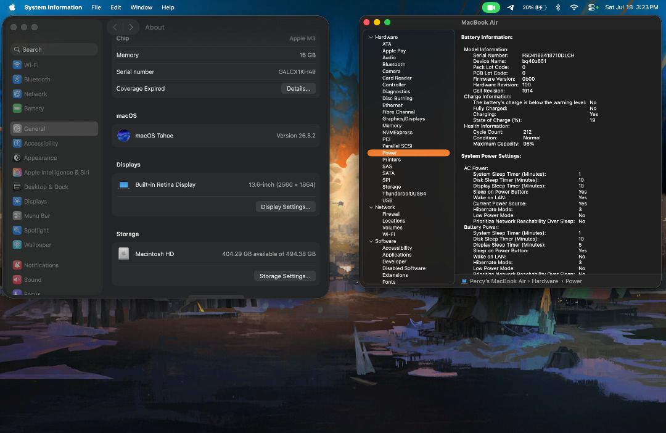The image size is (666, 433).
Task: Click the Desktop & Dock icon
Action: (x=17, y=186)
